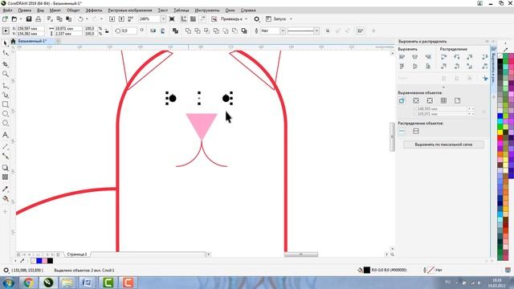Open Chrome from the Windows taskbar

click(x=28, y=282)
